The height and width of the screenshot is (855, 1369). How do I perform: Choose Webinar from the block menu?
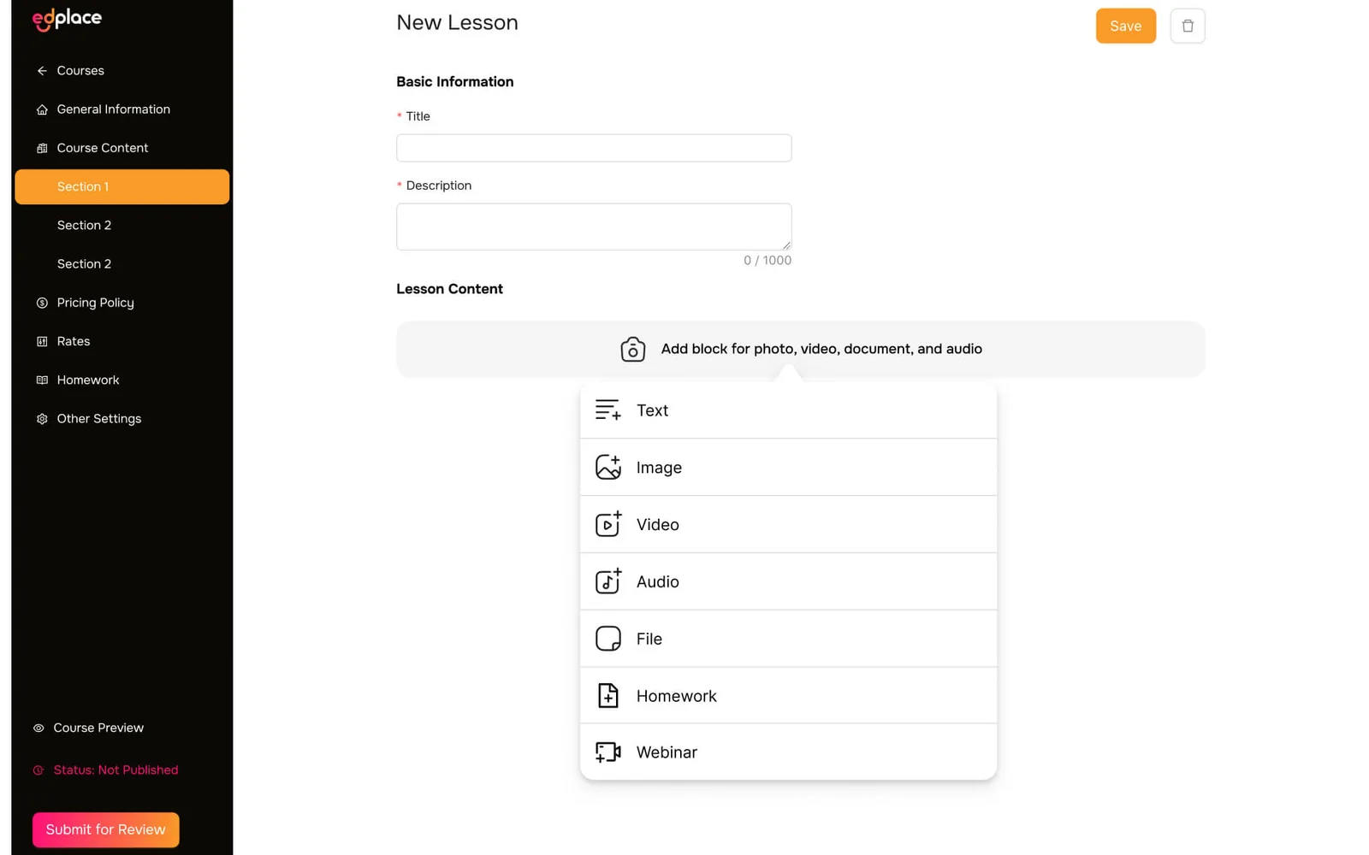point(788,752)
